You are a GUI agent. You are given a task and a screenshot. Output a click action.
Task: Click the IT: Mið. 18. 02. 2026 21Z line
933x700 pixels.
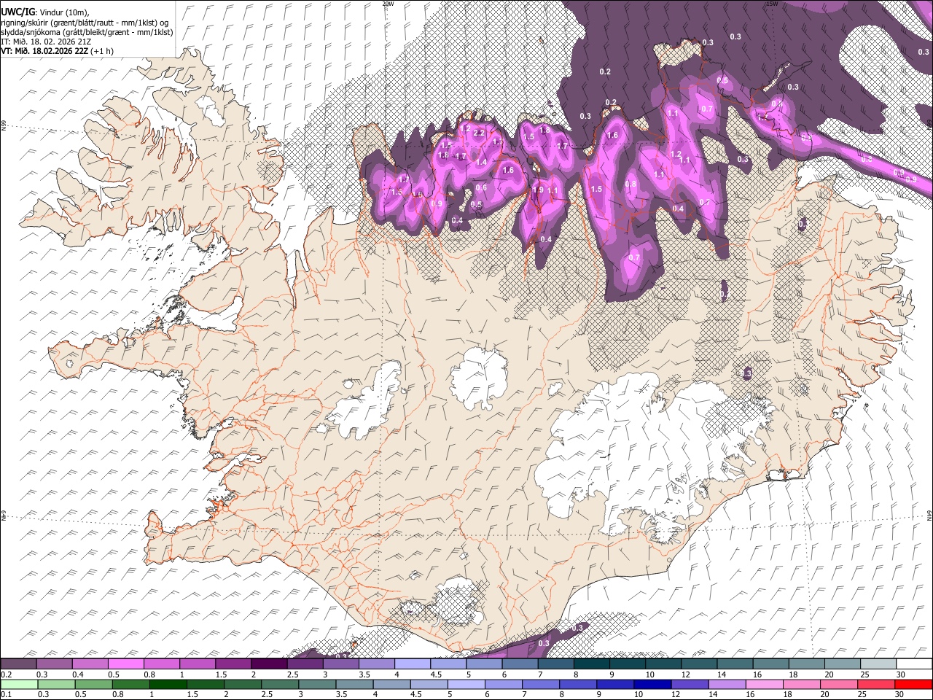(x=46, y=42)
